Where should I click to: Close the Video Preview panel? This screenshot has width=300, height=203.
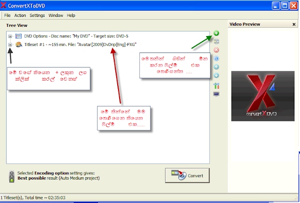tap(294, 24)
